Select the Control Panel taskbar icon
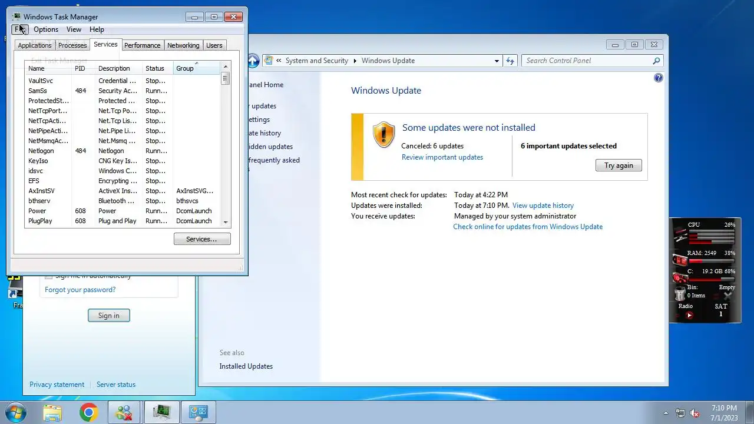 (x=198, y=412)
